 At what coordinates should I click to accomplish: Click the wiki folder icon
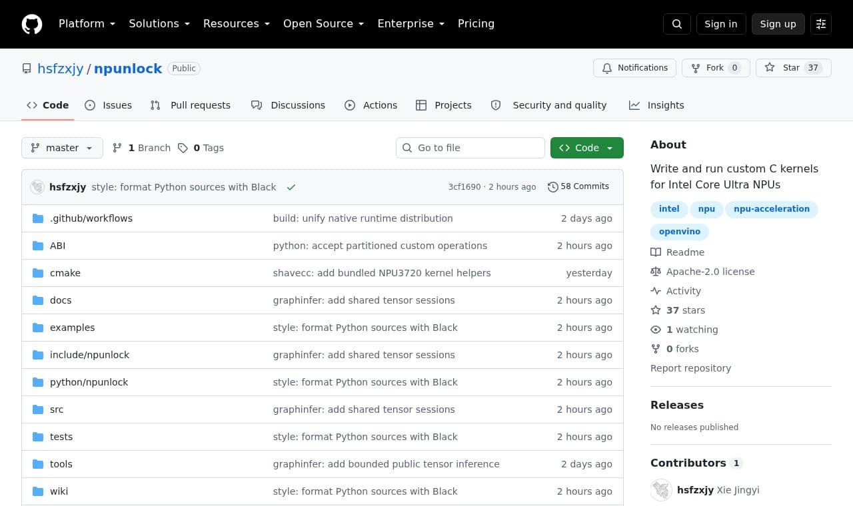coord(38,491)
